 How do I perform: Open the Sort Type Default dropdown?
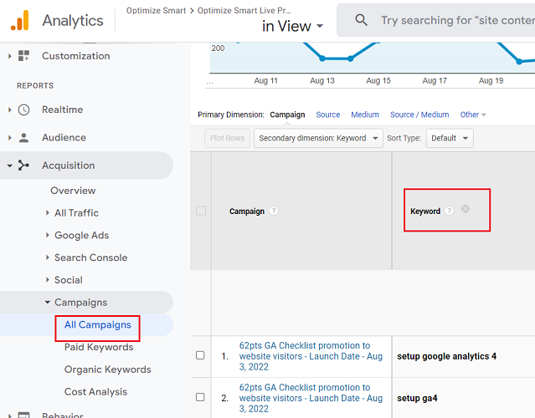[450, 138]
